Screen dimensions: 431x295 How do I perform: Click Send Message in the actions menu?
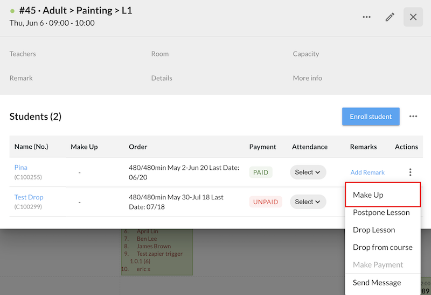coord(377,283)
